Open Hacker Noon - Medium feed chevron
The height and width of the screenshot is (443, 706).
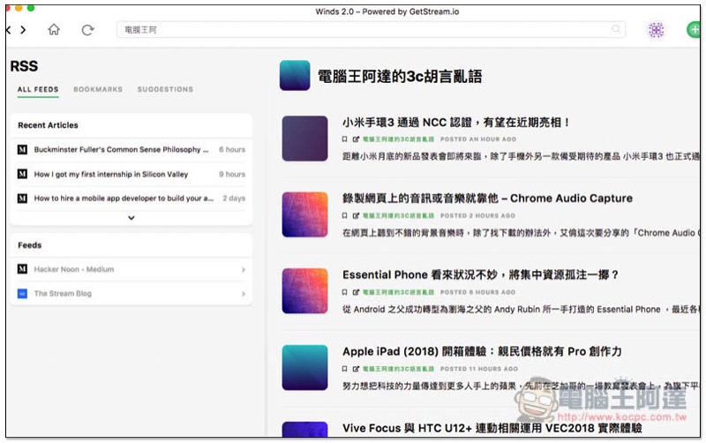pyautogui.click(x=244, y=270)
